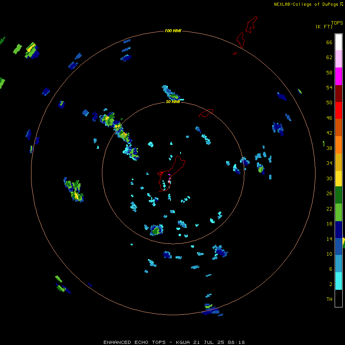Select the yellow legend color block

(338, 179)
